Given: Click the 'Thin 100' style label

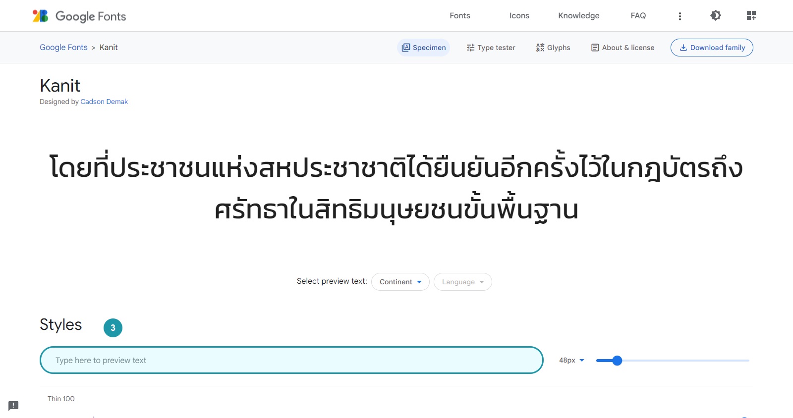Looking at the screenshot, I should pos(61,399).
